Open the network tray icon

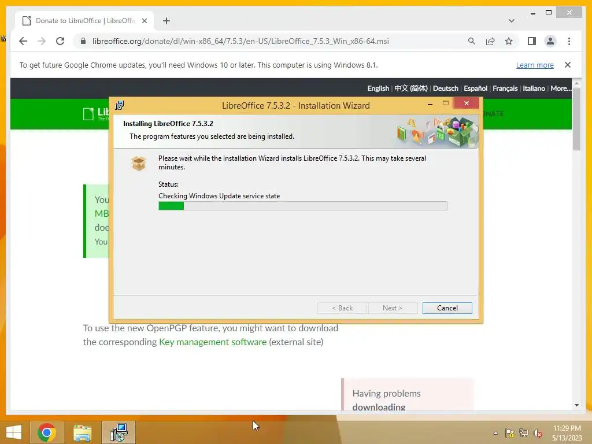pyautogui.click(x=523, y=433)
